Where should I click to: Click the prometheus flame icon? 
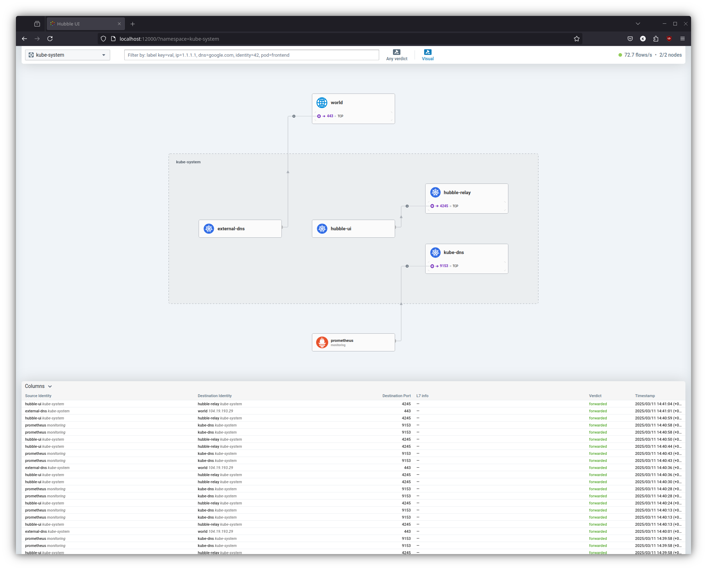[322, 342]
